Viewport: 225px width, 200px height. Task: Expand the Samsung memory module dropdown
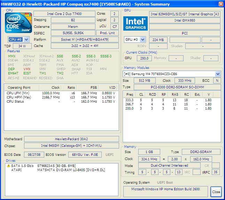pos(218,74)
